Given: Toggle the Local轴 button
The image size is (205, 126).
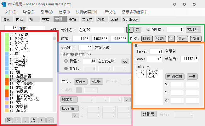Looking at the screenshot, I should tap(70, 108).
